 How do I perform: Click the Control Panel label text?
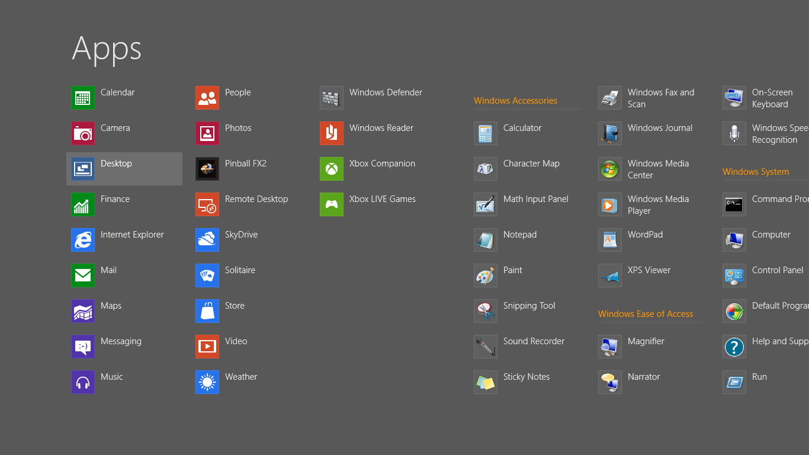click(x=778, y=270)
